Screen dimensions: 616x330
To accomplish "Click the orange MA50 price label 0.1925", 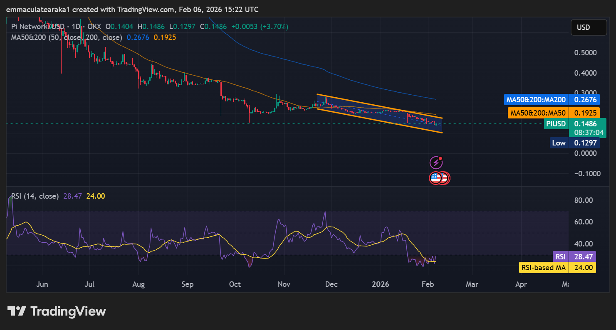I will [585, 113].
